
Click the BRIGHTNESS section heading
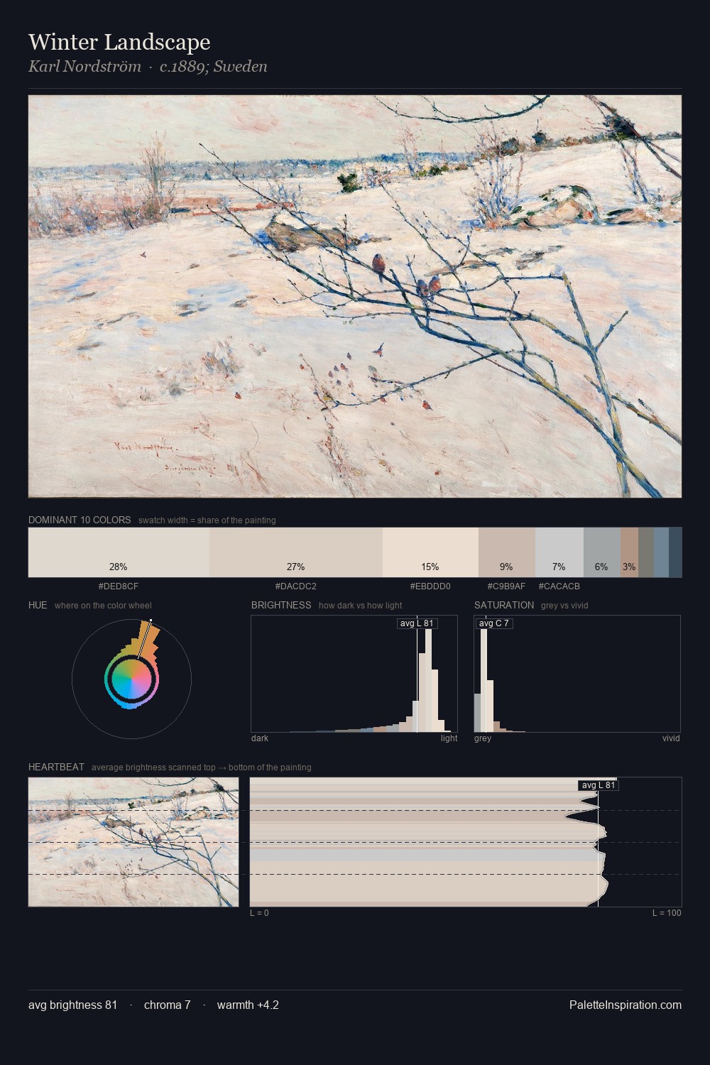pos(281,605)
